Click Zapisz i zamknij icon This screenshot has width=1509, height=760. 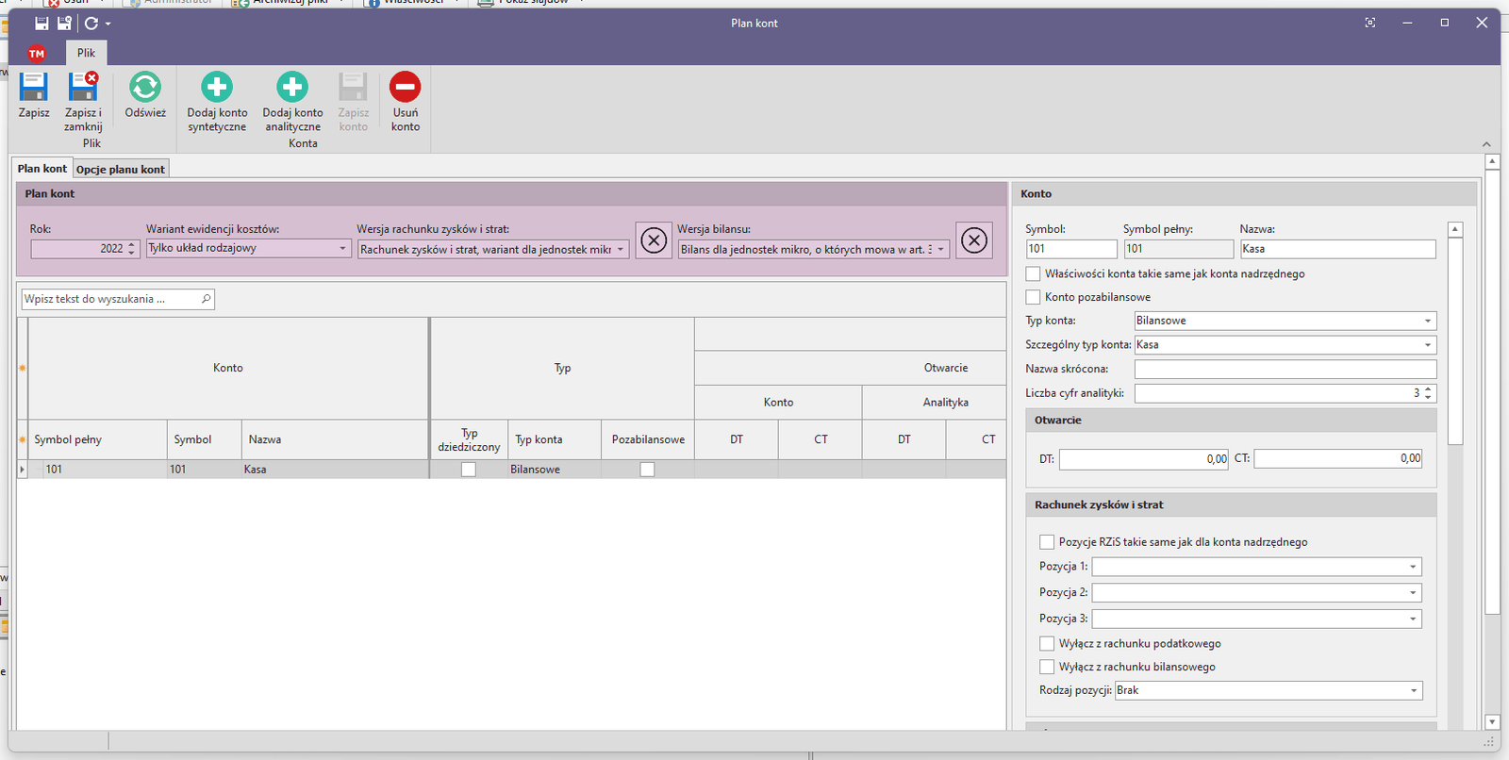(83, 88)
